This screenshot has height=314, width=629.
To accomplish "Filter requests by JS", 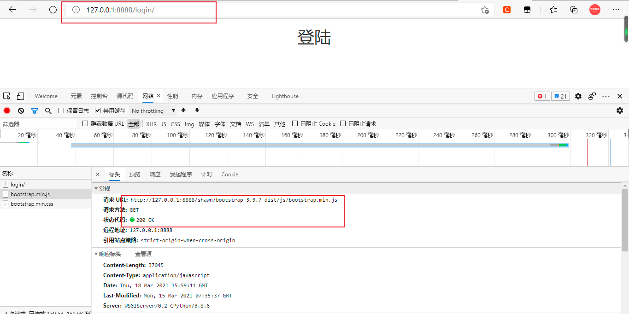I will (x=164, y=124).
